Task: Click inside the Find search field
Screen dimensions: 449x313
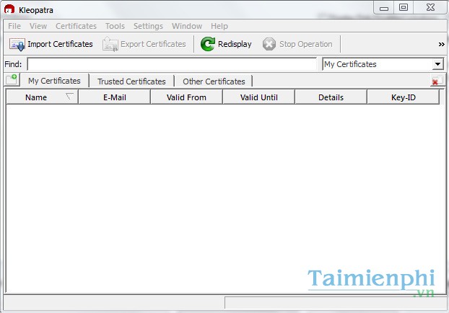Action: pos(172,64)
